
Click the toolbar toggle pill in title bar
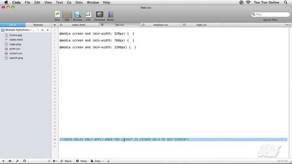click(x=288, y=8)
